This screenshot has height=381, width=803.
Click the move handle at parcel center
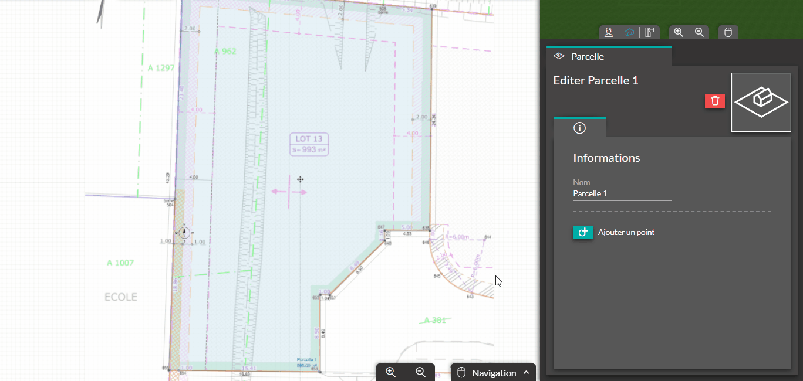300,179
